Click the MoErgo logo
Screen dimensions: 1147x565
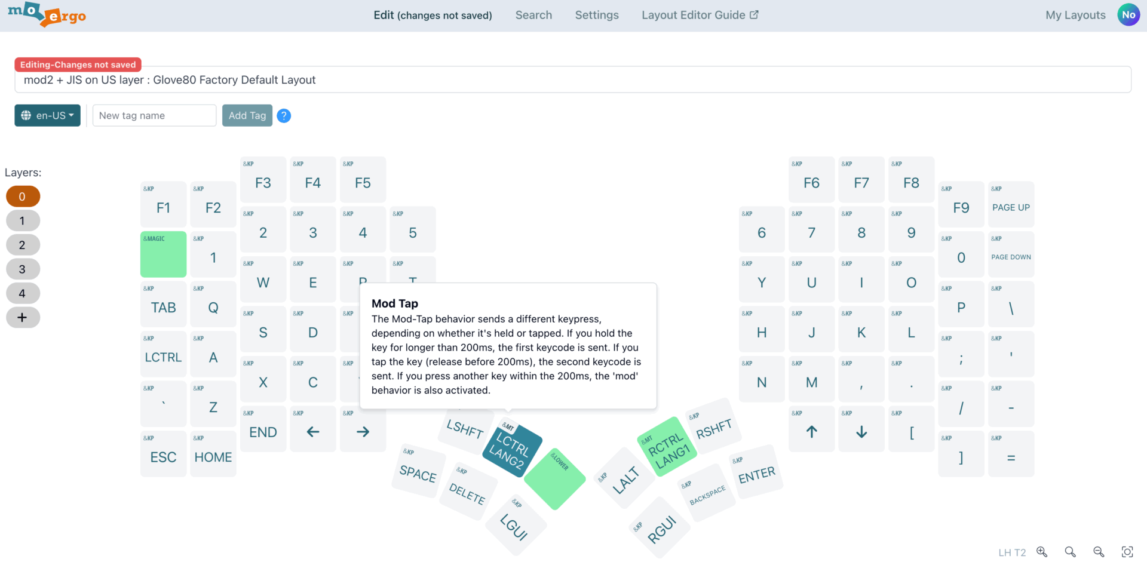[47, 14]
